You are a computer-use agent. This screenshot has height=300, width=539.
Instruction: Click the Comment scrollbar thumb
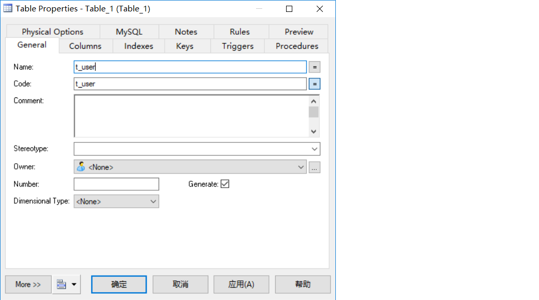(x=314, y=112)
